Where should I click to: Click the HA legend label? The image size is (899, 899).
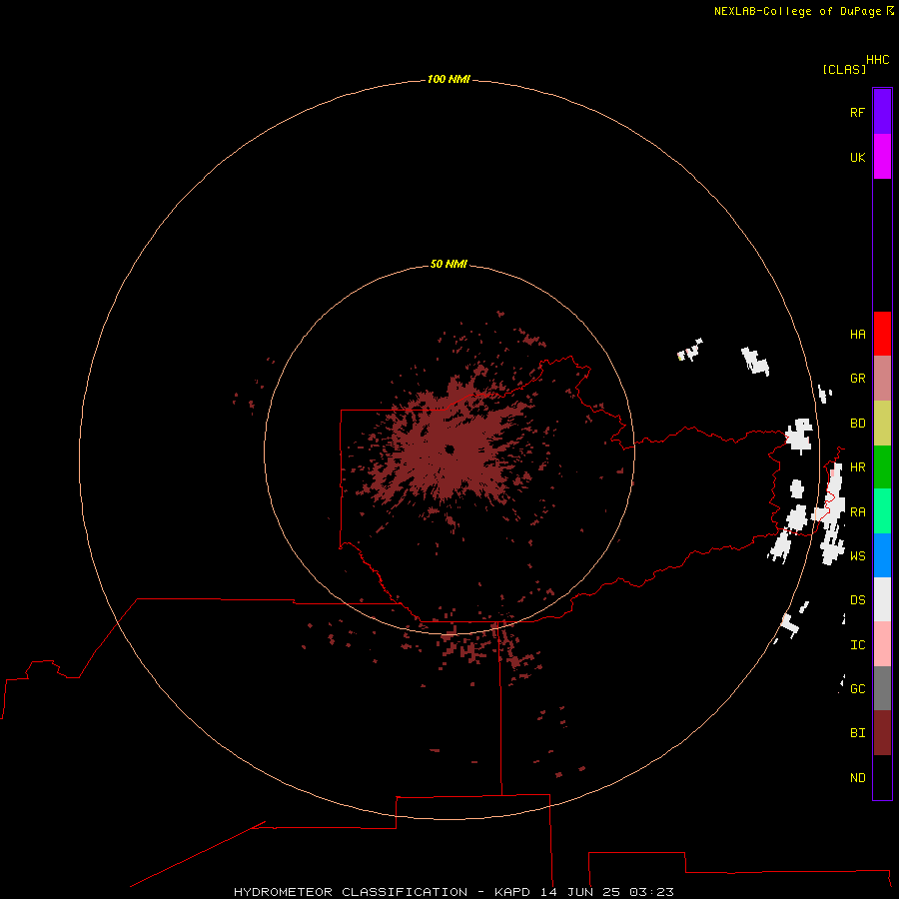(x=858, y=334)
